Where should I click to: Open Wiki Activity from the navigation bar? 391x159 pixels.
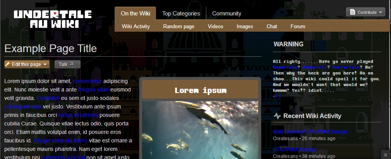135,27
